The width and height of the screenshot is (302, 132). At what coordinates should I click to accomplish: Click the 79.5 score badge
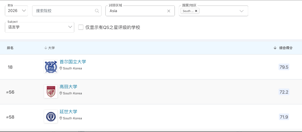click(284, 67)
